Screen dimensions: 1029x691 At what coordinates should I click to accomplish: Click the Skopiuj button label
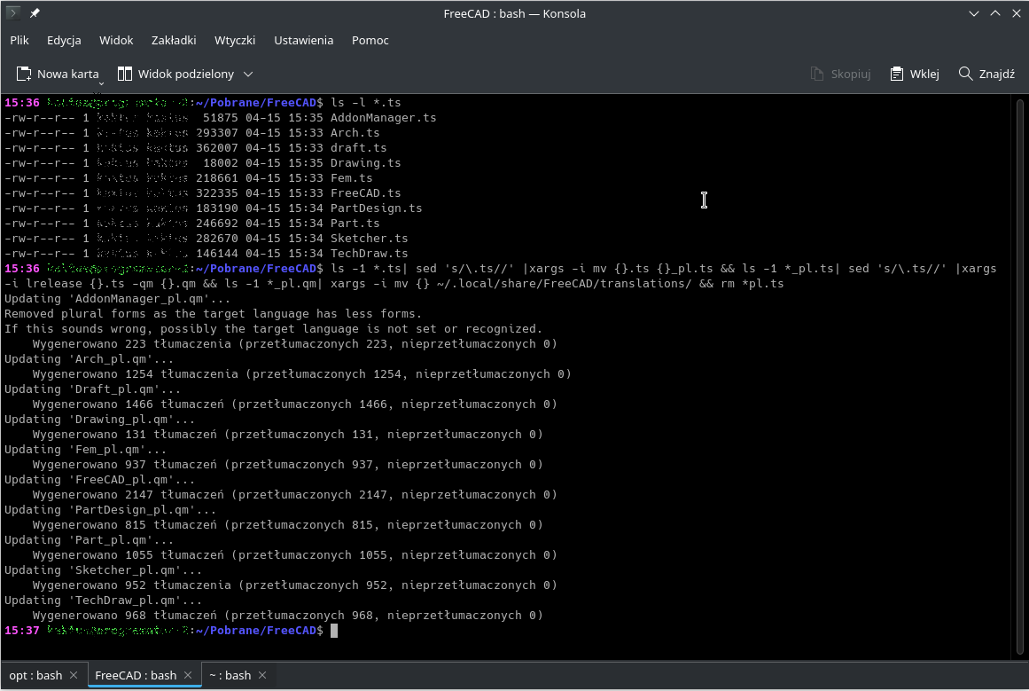click(851, 75)
